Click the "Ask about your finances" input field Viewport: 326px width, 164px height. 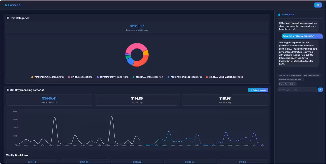click(297, 90)
